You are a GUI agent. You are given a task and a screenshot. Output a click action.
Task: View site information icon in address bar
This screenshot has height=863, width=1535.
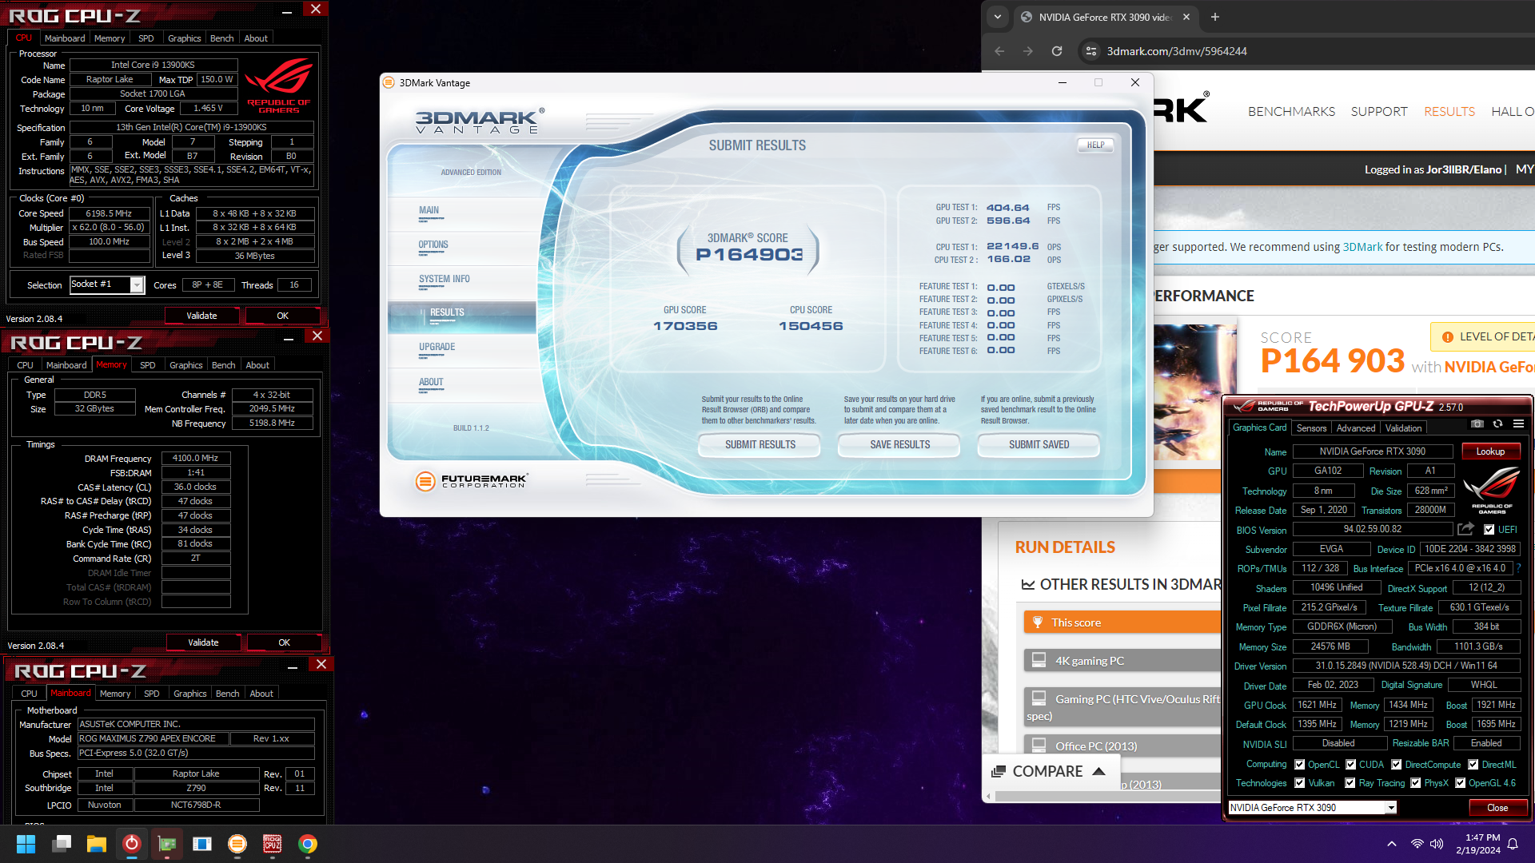(x=1090, y=51)
